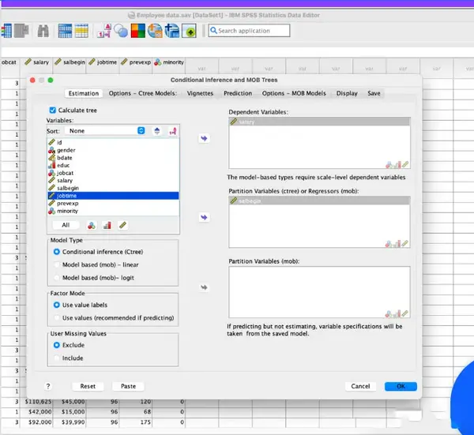This screenshot has width=474, height=435.
Task: Click the Paste button
Action: click(128, 386)
